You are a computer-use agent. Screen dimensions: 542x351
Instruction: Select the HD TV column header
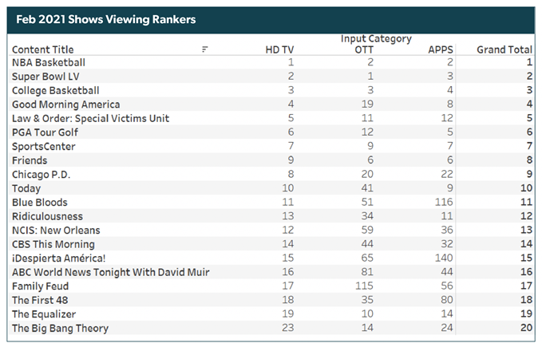point(280,49)
